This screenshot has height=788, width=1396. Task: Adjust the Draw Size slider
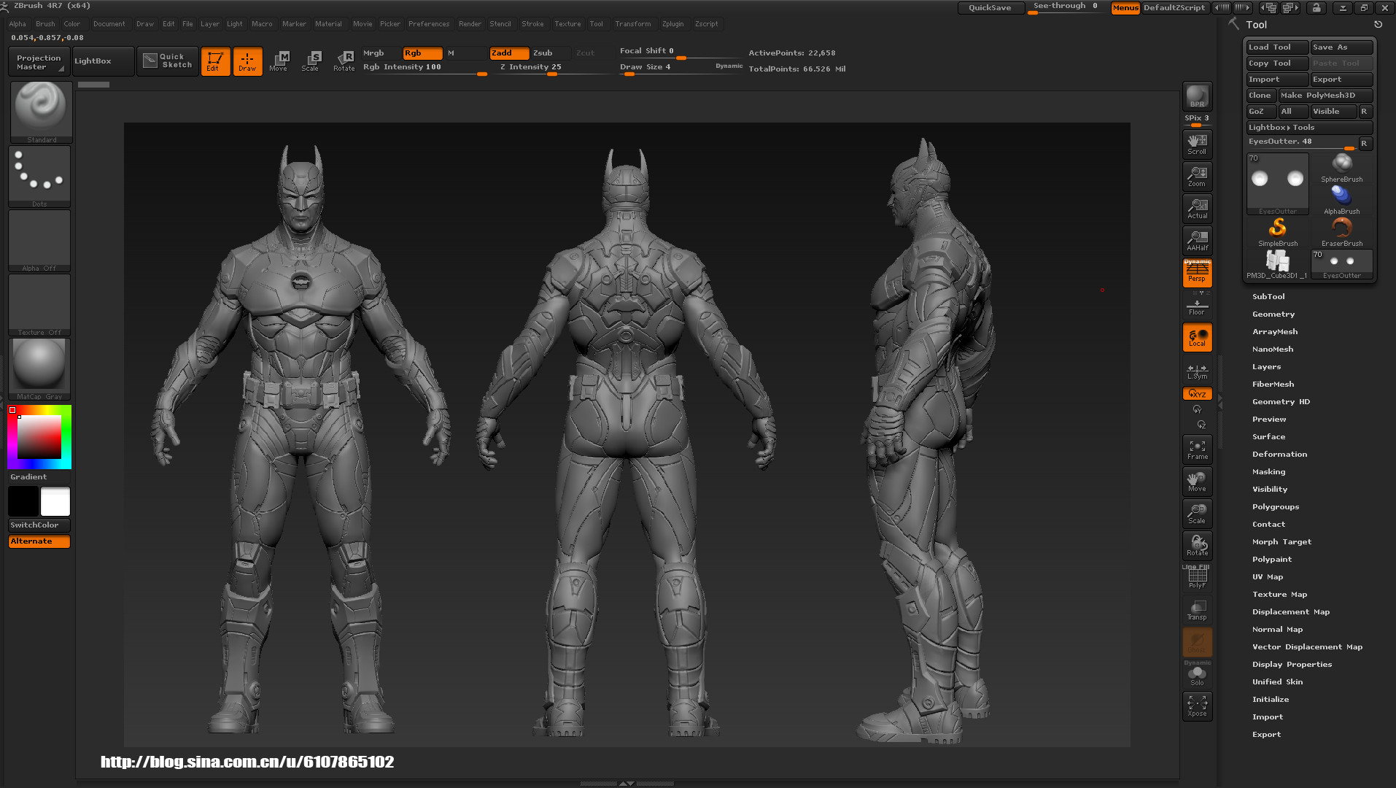point(680,68)
